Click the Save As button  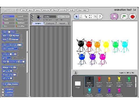pyautogui.click(x=46, y=10)
